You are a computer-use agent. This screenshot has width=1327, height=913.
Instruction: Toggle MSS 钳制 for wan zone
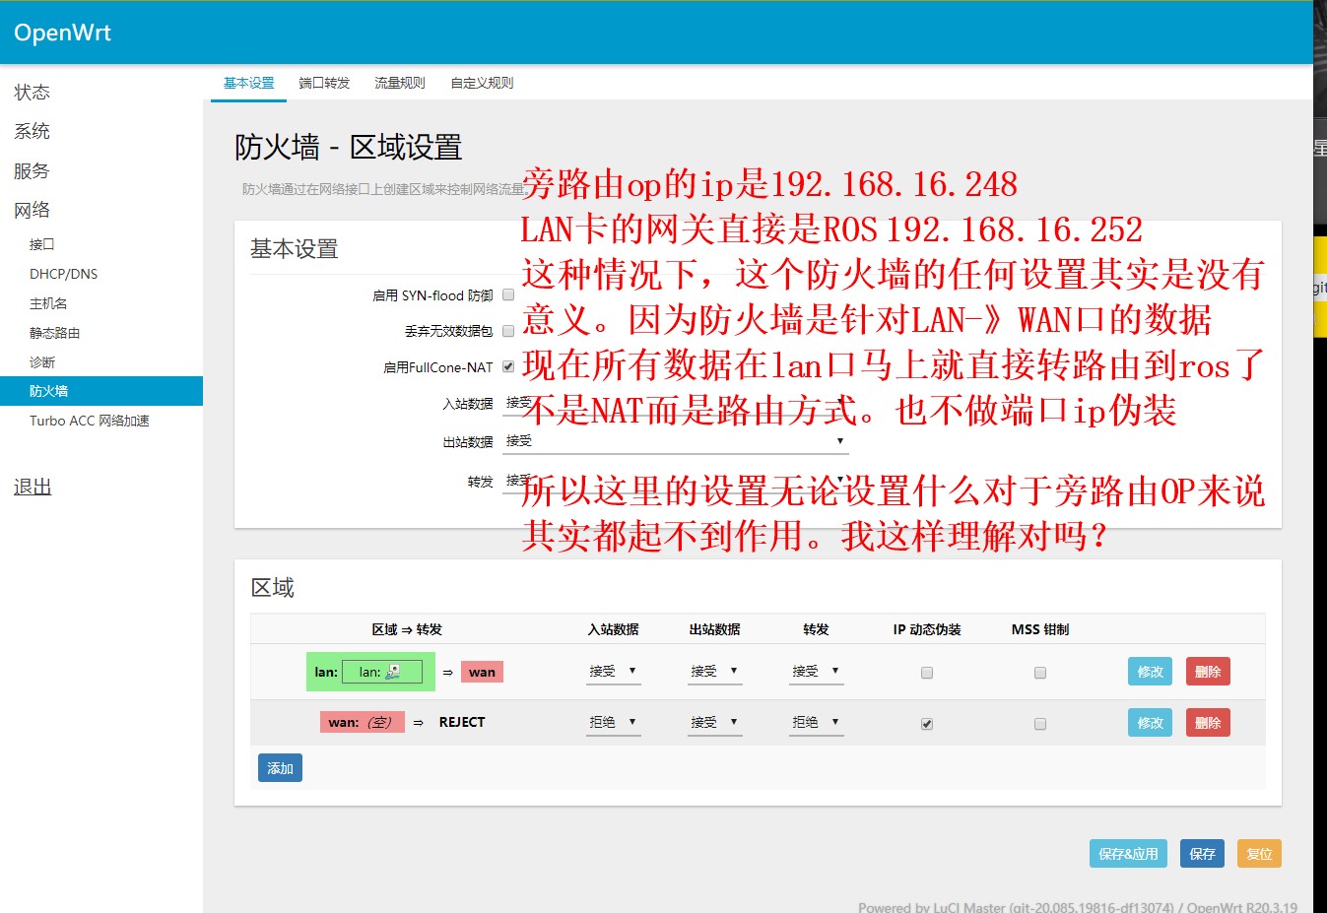coord(1039,724)
